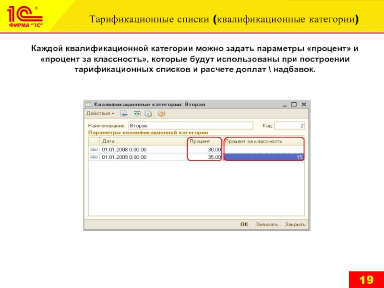Image resolution: width=384 pixels, height=288 pixels.
Task: Click the record icon in the 2009 row
Action: (94, 157)
